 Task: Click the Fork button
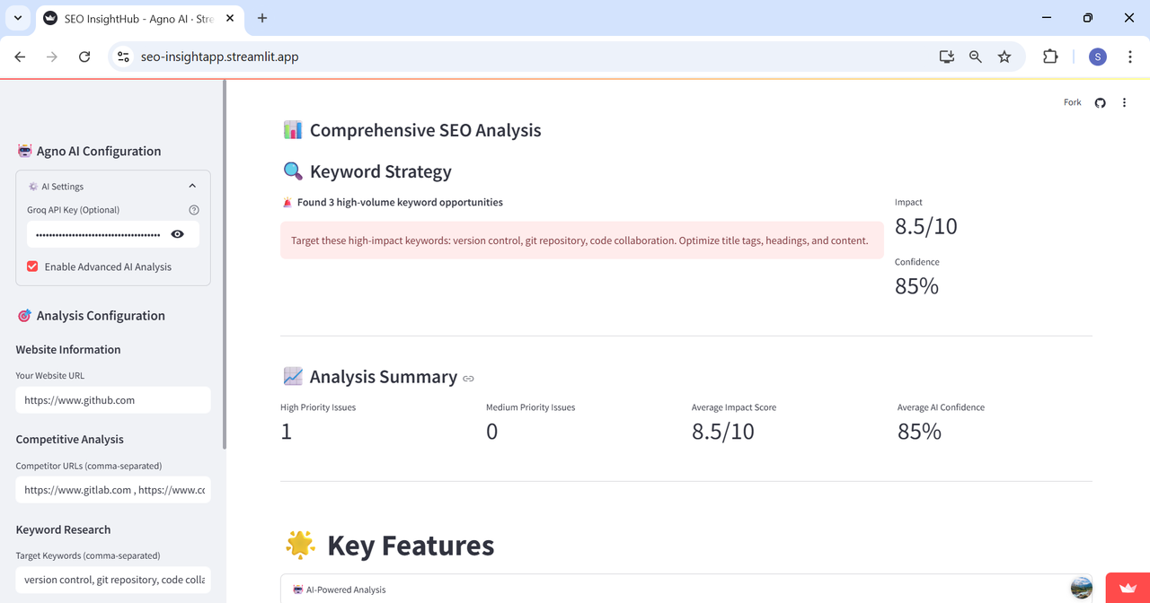[x=1073, y=102]
